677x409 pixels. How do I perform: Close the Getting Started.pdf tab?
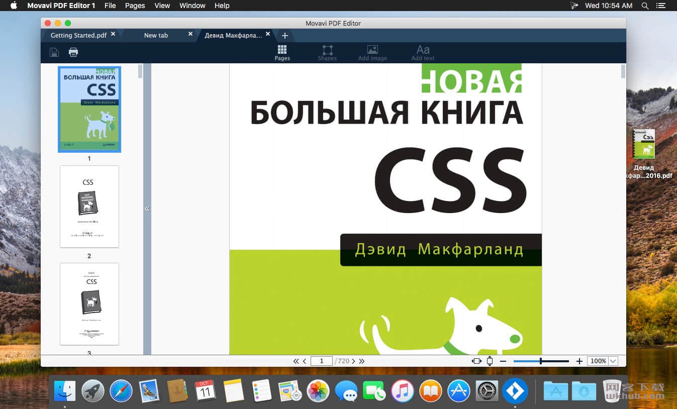click(113, 34)
